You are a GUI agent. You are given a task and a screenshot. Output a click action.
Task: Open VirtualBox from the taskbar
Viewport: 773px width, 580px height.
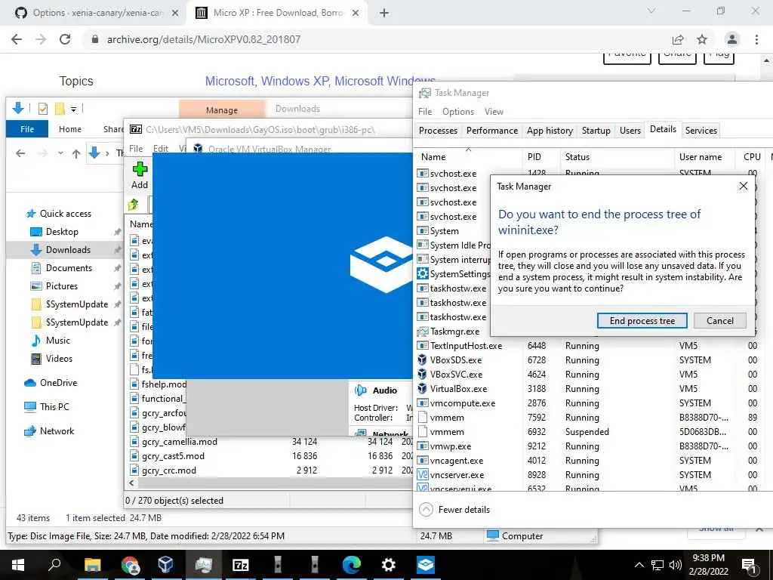click(165, 565)
